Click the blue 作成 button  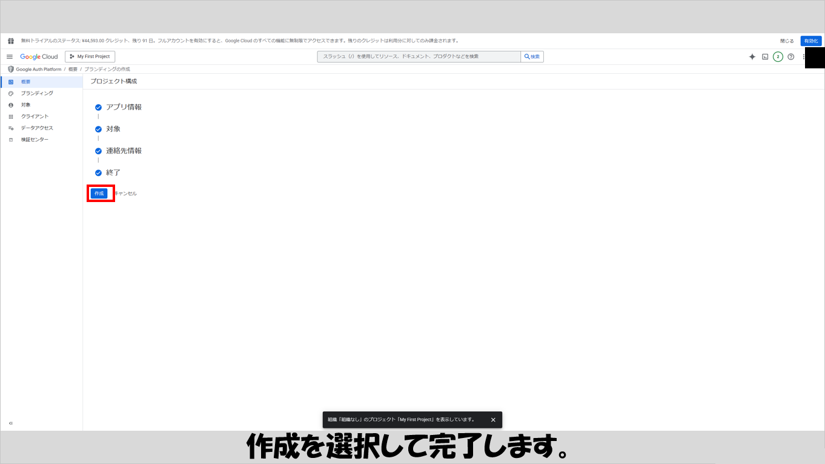[99, 194]
